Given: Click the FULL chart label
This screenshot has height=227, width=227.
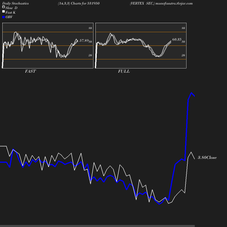Looking at the screenshot, I should [124, 71].
